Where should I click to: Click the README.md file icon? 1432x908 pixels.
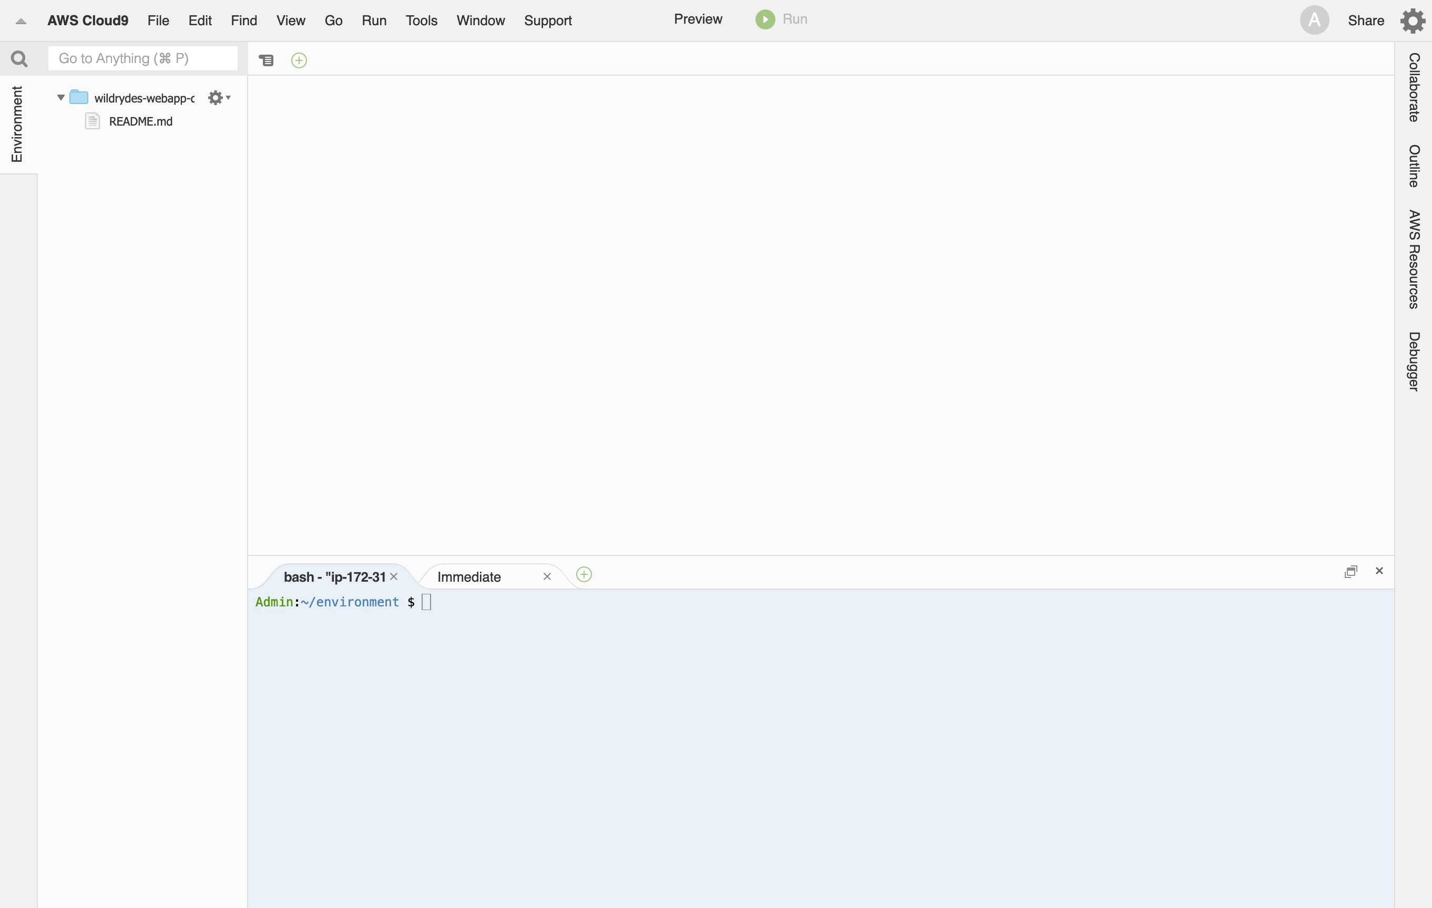click(92, 121)
